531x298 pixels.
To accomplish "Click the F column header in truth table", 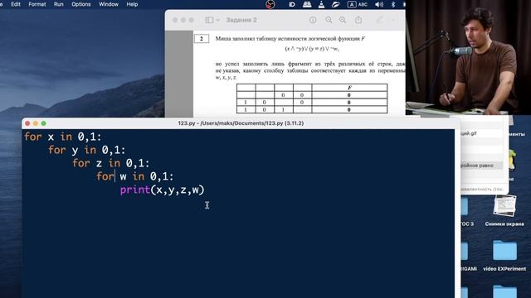I will [349, 88].
